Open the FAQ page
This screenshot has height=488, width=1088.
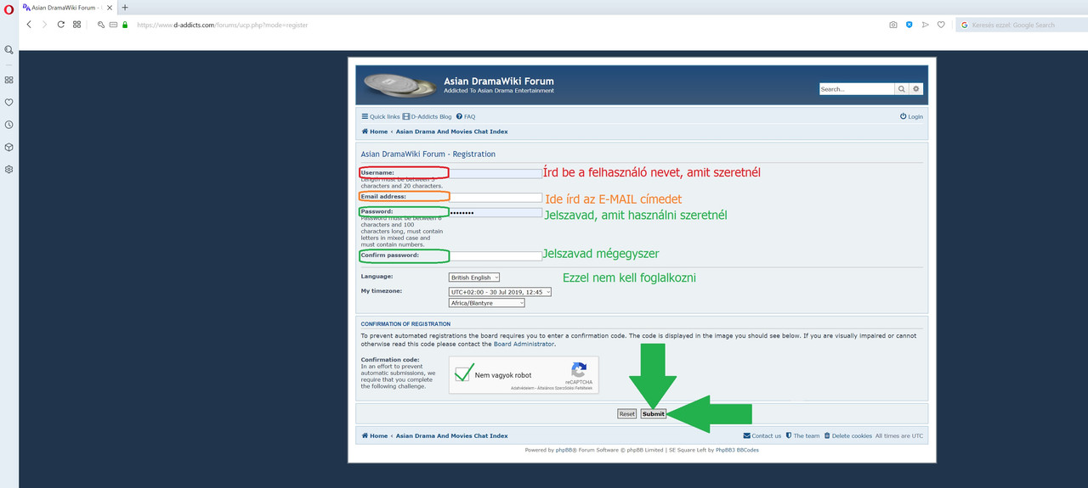(x=466, y=116)
